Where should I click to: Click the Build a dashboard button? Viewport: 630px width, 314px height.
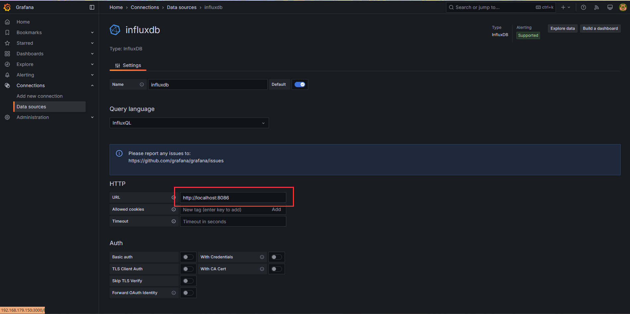point(600,28)
